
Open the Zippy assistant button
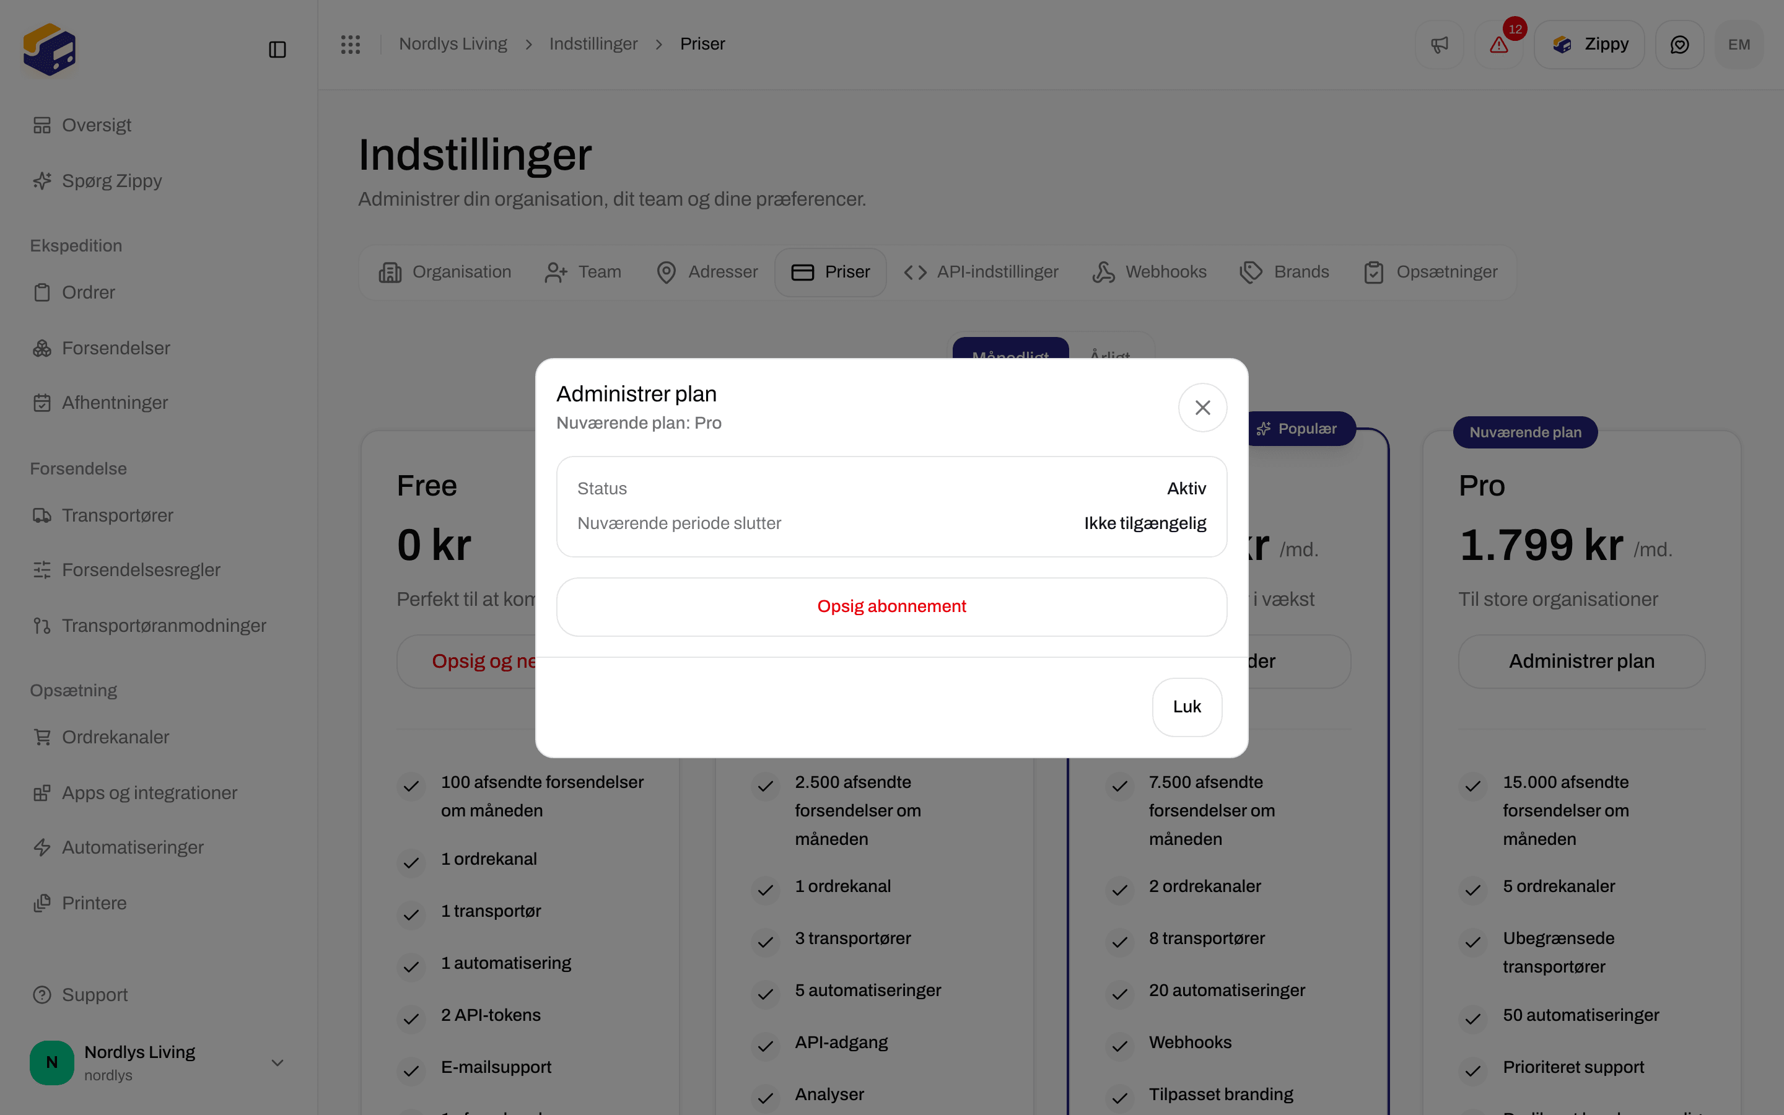[1589, 44]
